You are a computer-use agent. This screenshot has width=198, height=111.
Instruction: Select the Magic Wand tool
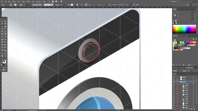pos(2,24)
